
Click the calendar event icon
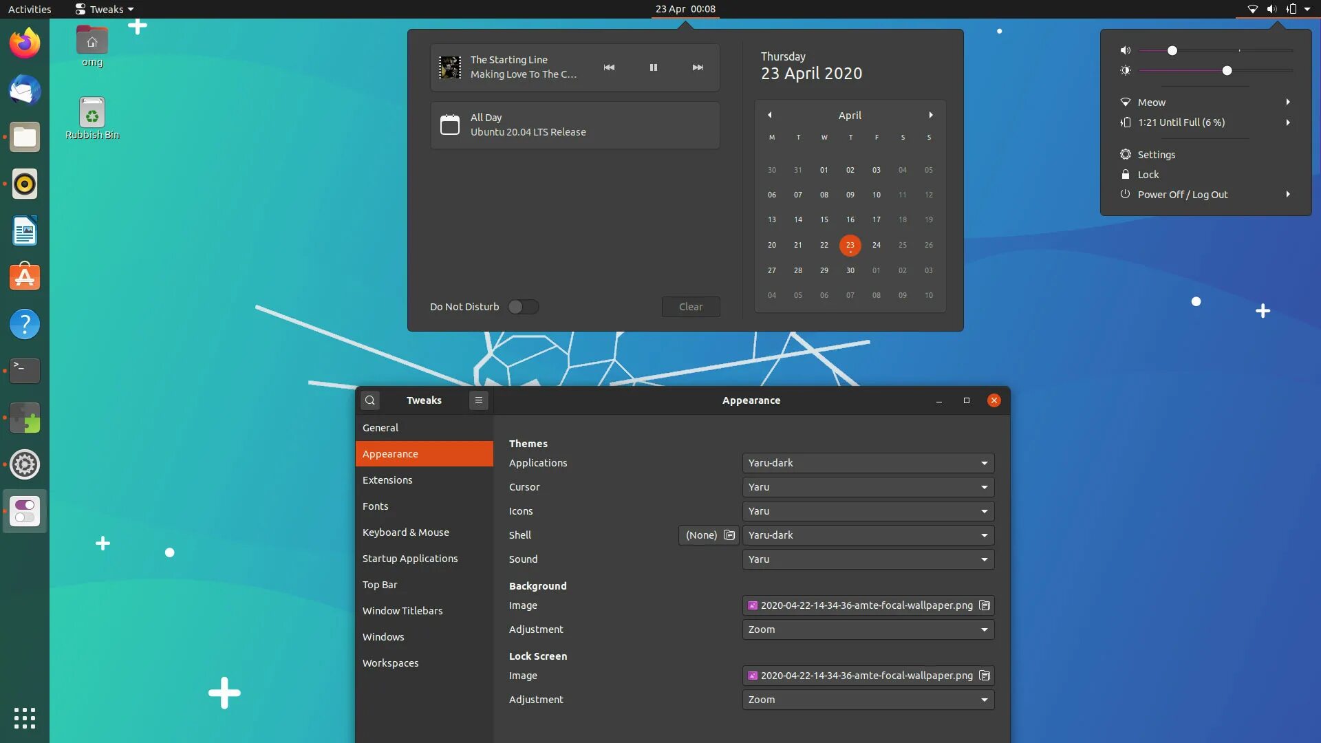pyautogui.click(x=450, y=125)
